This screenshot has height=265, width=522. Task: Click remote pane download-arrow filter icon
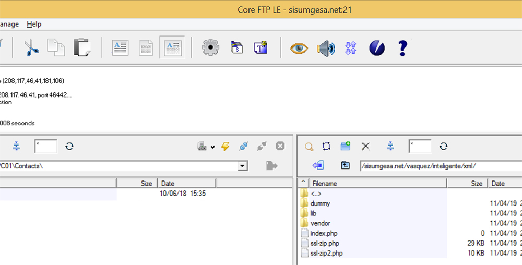click(390, 146)
